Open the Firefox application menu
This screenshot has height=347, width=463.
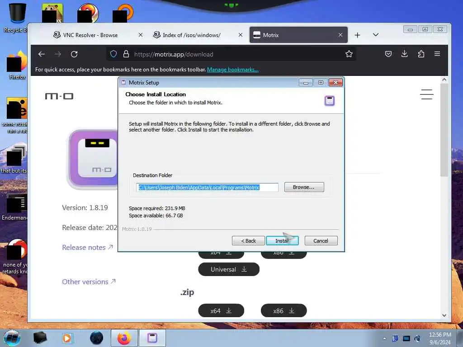coord(437,54)
